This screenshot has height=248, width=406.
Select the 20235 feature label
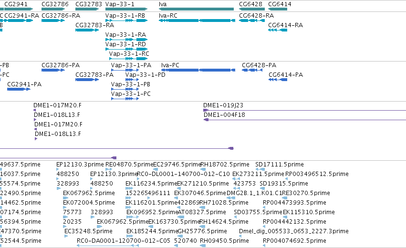point(72,222)
